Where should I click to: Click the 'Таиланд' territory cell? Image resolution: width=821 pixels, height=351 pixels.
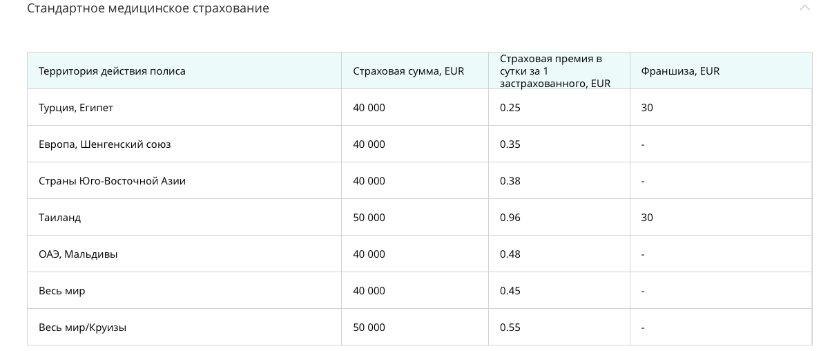coord(60,218)
